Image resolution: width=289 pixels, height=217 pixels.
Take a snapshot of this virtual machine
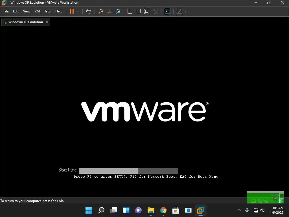pyautogui.click(x=101, y=11)
